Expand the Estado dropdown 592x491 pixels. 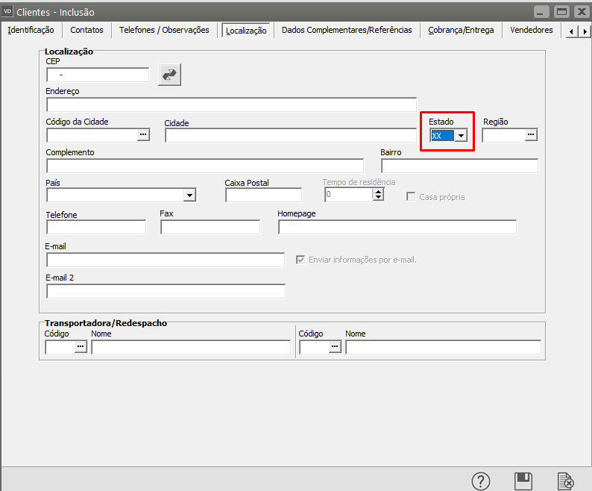pos(461,135)
